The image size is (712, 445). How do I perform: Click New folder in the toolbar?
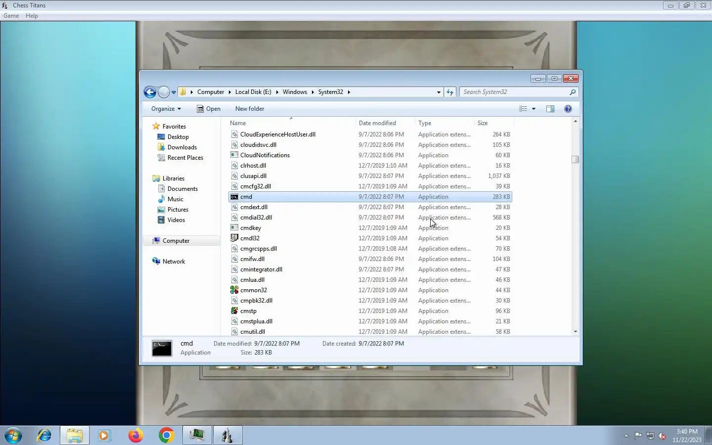(250, 109)
